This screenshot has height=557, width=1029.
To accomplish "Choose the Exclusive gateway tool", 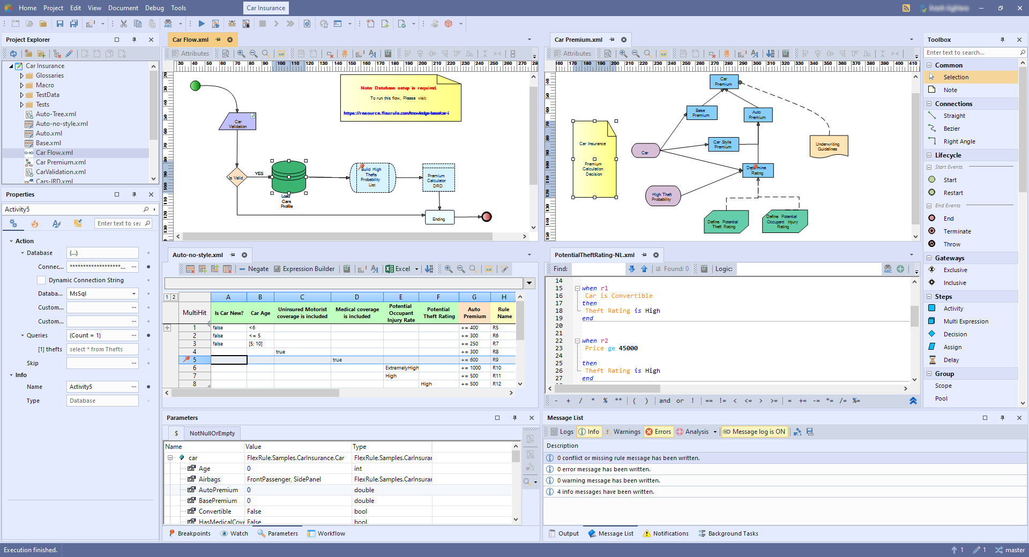I will [955, 270].
